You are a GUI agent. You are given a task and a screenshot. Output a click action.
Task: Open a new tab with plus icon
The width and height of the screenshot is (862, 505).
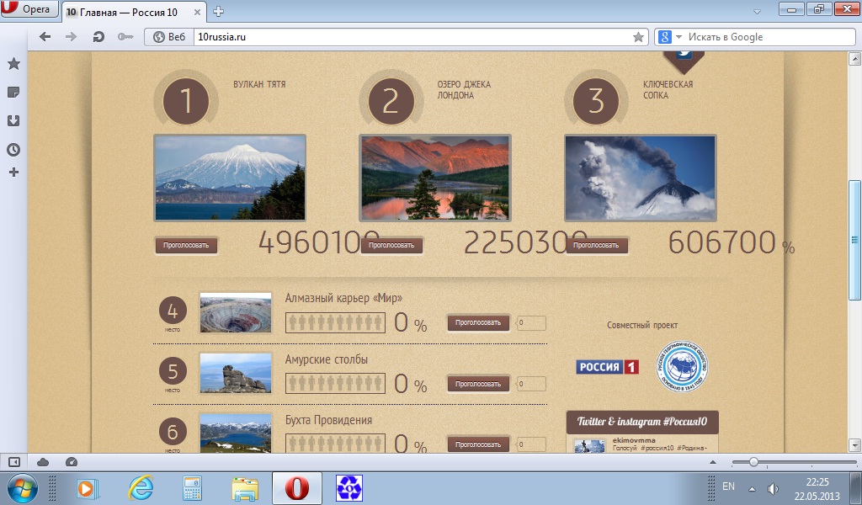tap(219, 11)
